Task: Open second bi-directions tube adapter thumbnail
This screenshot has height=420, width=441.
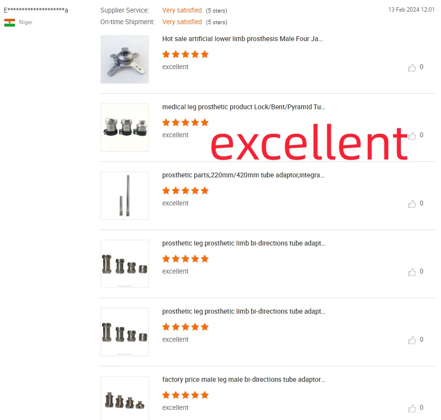Action: tap(125, 332)
